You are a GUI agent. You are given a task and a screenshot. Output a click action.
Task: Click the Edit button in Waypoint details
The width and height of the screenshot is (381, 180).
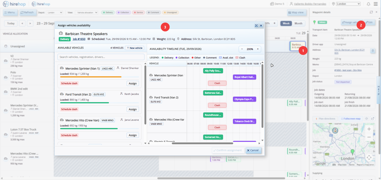coord(370,22)
